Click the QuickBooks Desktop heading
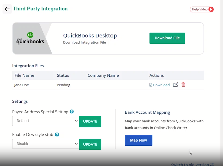The width and height of the screenshot is (223, 166). pos(90,35)
